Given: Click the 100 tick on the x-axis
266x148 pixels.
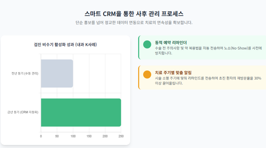Looking at the screenshot, I should [x=73, y=136].
